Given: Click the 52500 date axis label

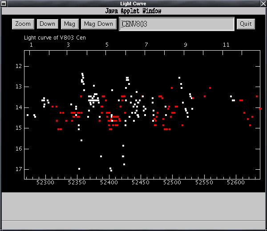Looking at the screenshot, I should click(x=172, y=183).
